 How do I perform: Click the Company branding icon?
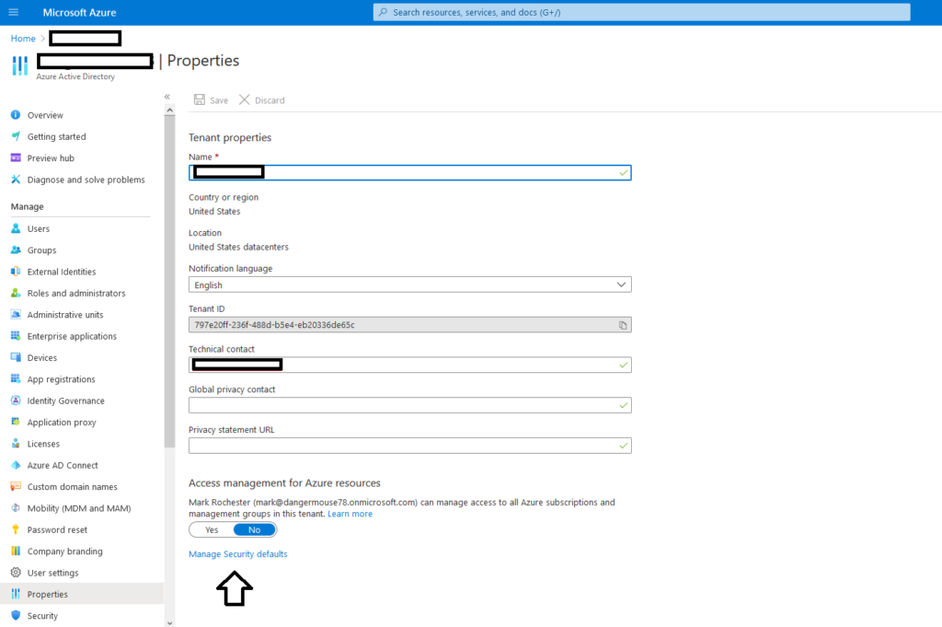coord(16,552)
